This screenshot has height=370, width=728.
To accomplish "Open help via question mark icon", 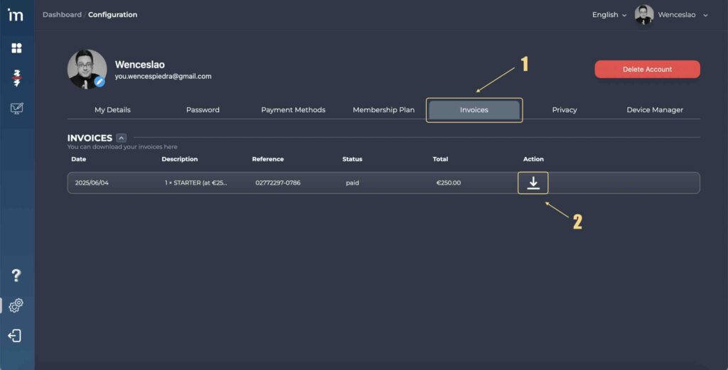I will coord(16,276).
